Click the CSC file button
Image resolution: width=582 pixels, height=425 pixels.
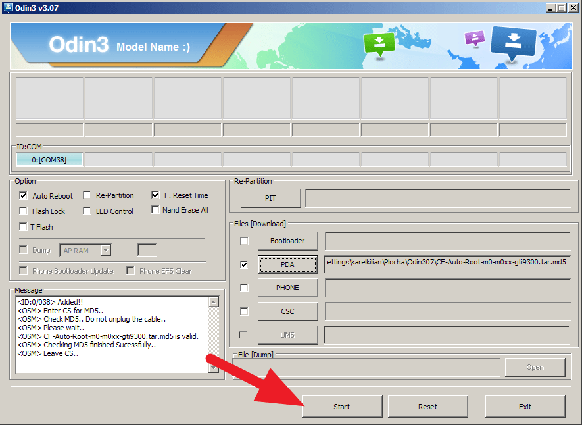287,311
